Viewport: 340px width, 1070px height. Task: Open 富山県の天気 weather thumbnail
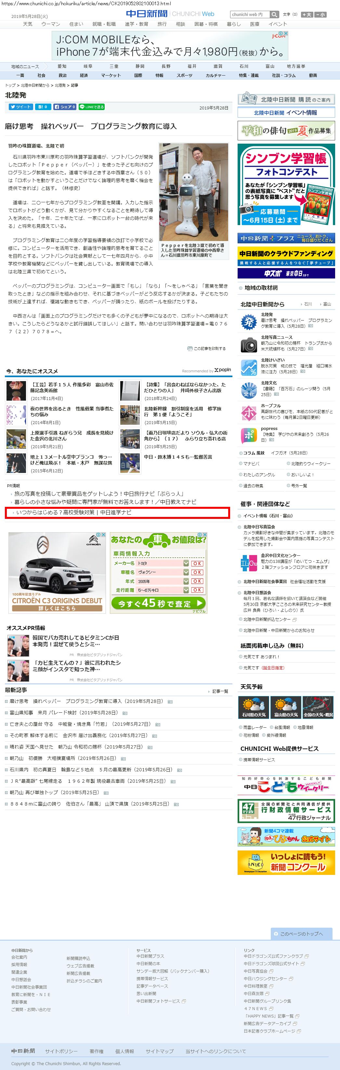pyautogui.click(x=286, y=707)
